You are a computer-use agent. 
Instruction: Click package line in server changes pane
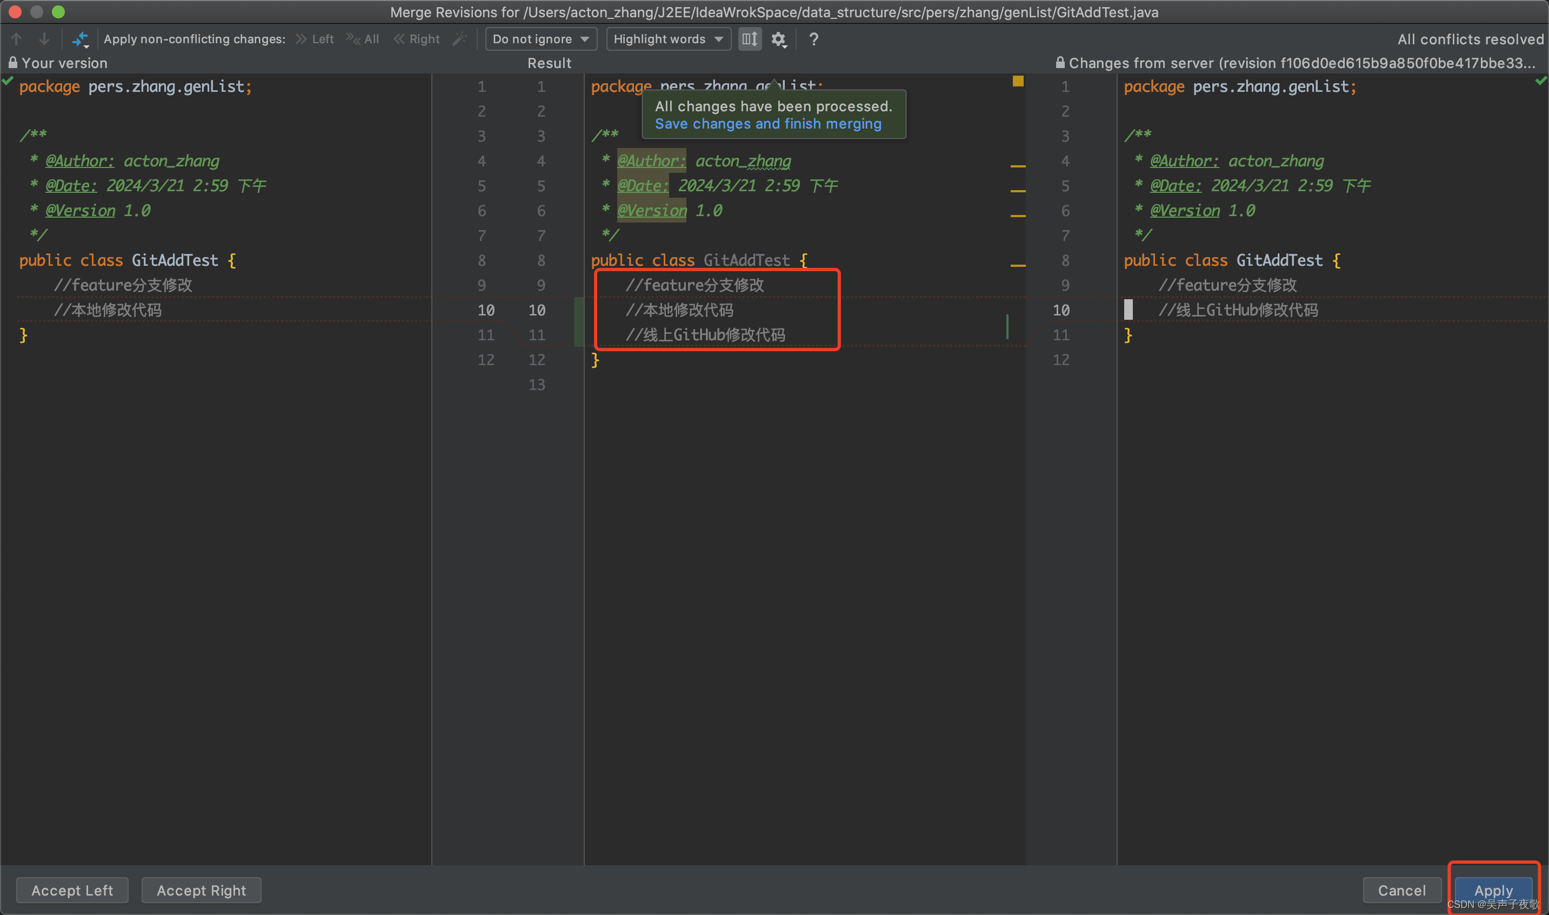point(1240,86)
